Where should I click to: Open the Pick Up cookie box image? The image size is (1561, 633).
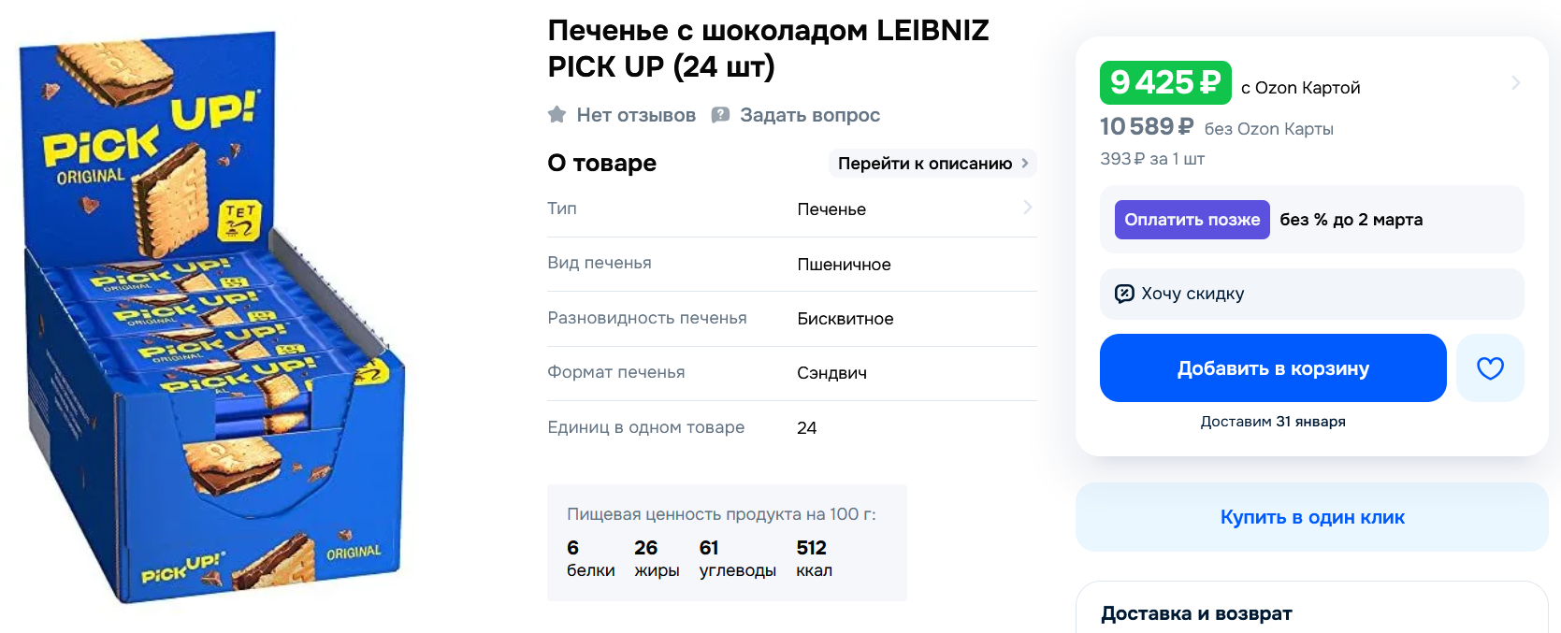tap(213, 318)
